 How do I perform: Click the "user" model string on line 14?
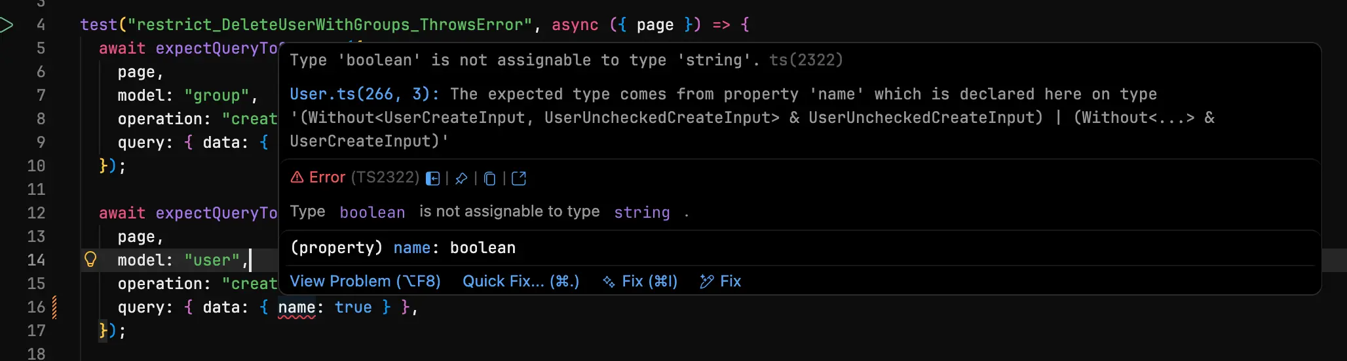tap(212, 260)
